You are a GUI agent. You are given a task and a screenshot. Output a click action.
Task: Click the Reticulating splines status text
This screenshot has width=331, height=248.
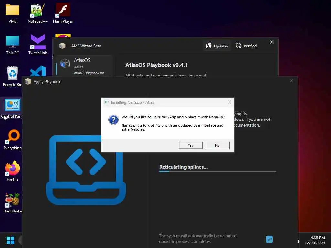pyautogui.click(x=183, y=167)
